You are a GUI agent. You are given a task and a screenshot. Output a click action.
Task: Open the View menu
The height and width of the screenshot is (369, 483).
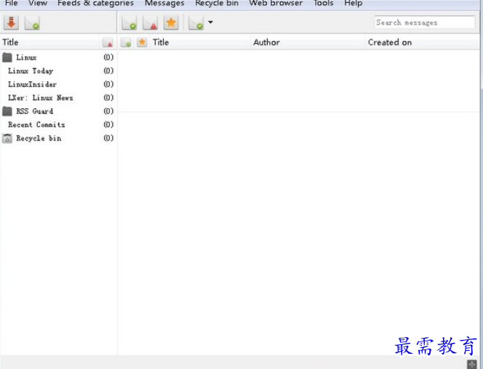(38, 3)
